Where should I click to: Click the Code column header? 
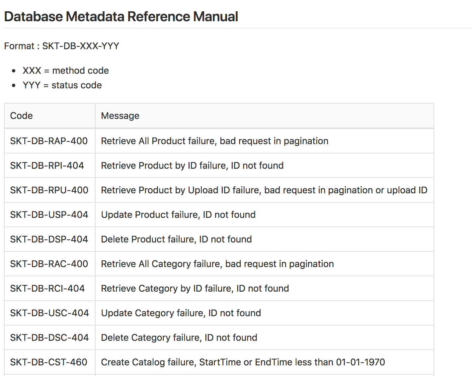[22, 116]
